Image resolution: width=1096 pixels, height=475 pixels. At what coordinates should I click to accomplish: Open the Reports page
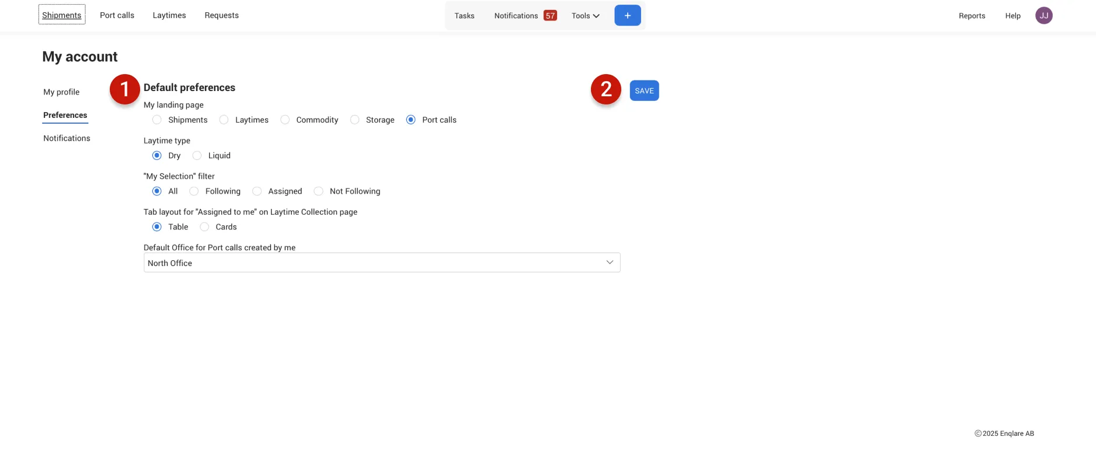[972, 16]
